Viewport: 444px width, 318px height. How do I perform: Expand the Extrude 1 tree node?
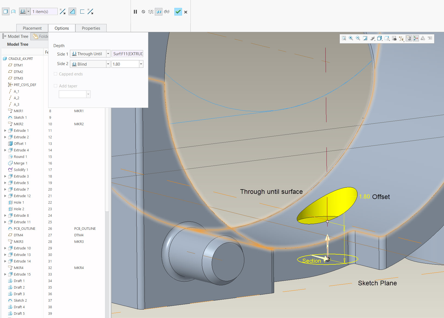click(x=5, y=130)
